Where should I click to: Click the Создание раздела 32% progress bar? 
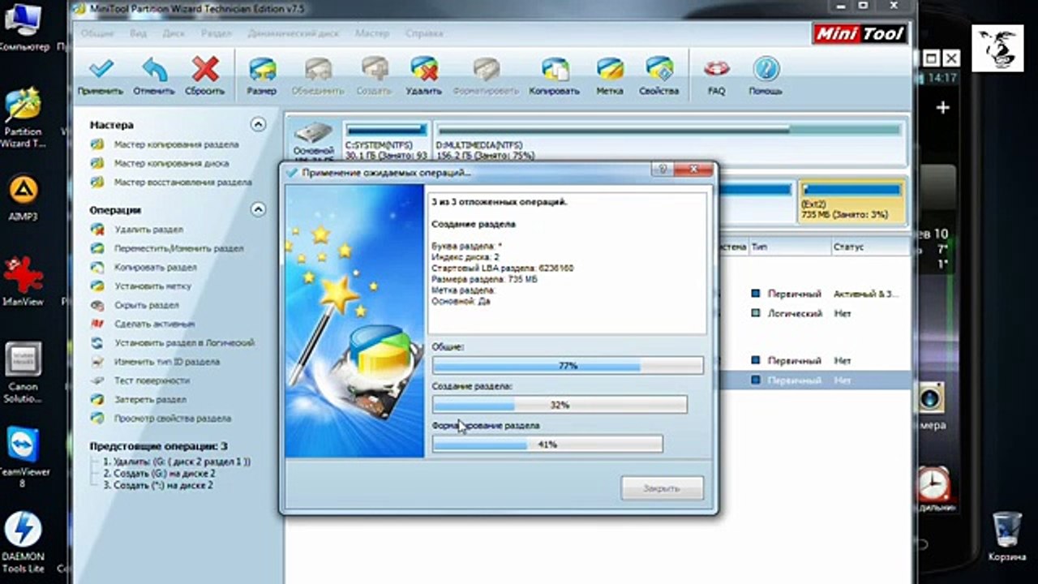tap(560, 405)
